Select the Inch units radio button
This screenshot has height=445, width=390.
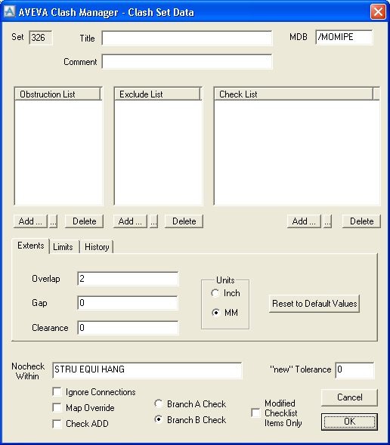tap(215, 293)
